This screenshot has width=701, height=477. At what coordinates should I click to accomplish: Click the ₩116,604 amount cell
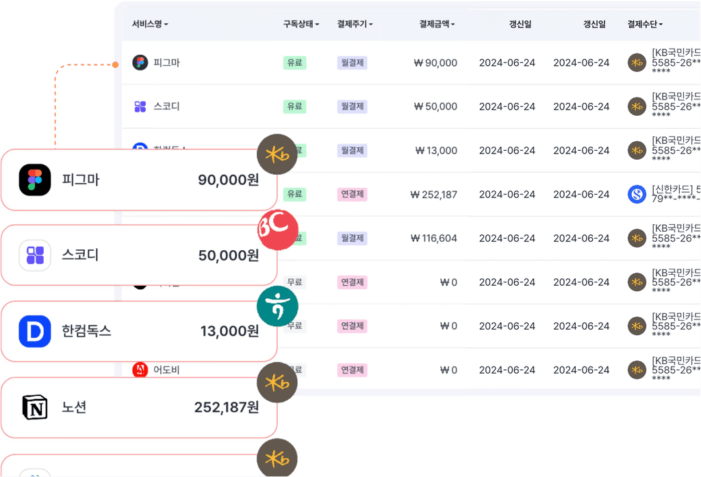433,238
